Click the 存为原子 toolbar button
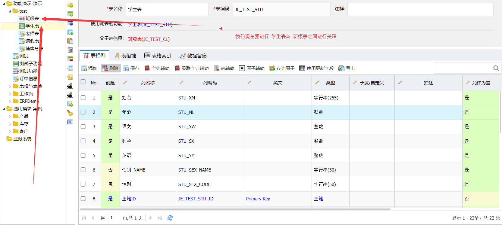Viewport: 502px width, 225px height. click(282, 68)
